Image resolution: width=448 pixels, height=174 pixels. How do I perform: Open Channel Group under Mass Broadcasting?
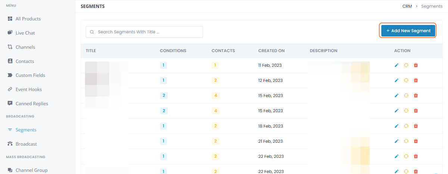click(x=31, y=170)
